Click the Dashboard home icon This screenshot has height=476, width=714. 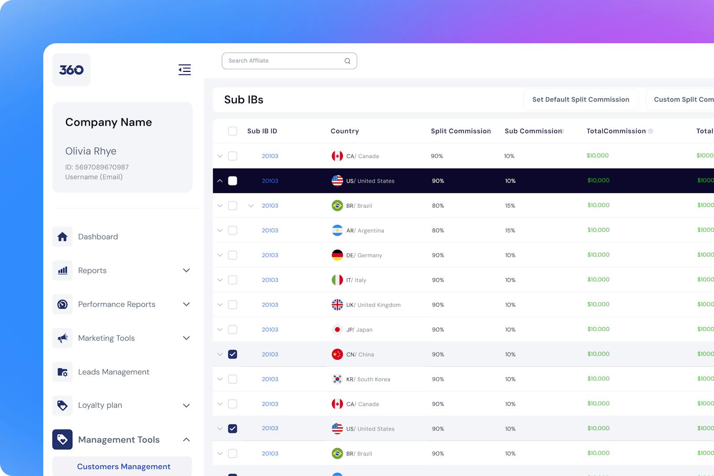click(63, 237)
